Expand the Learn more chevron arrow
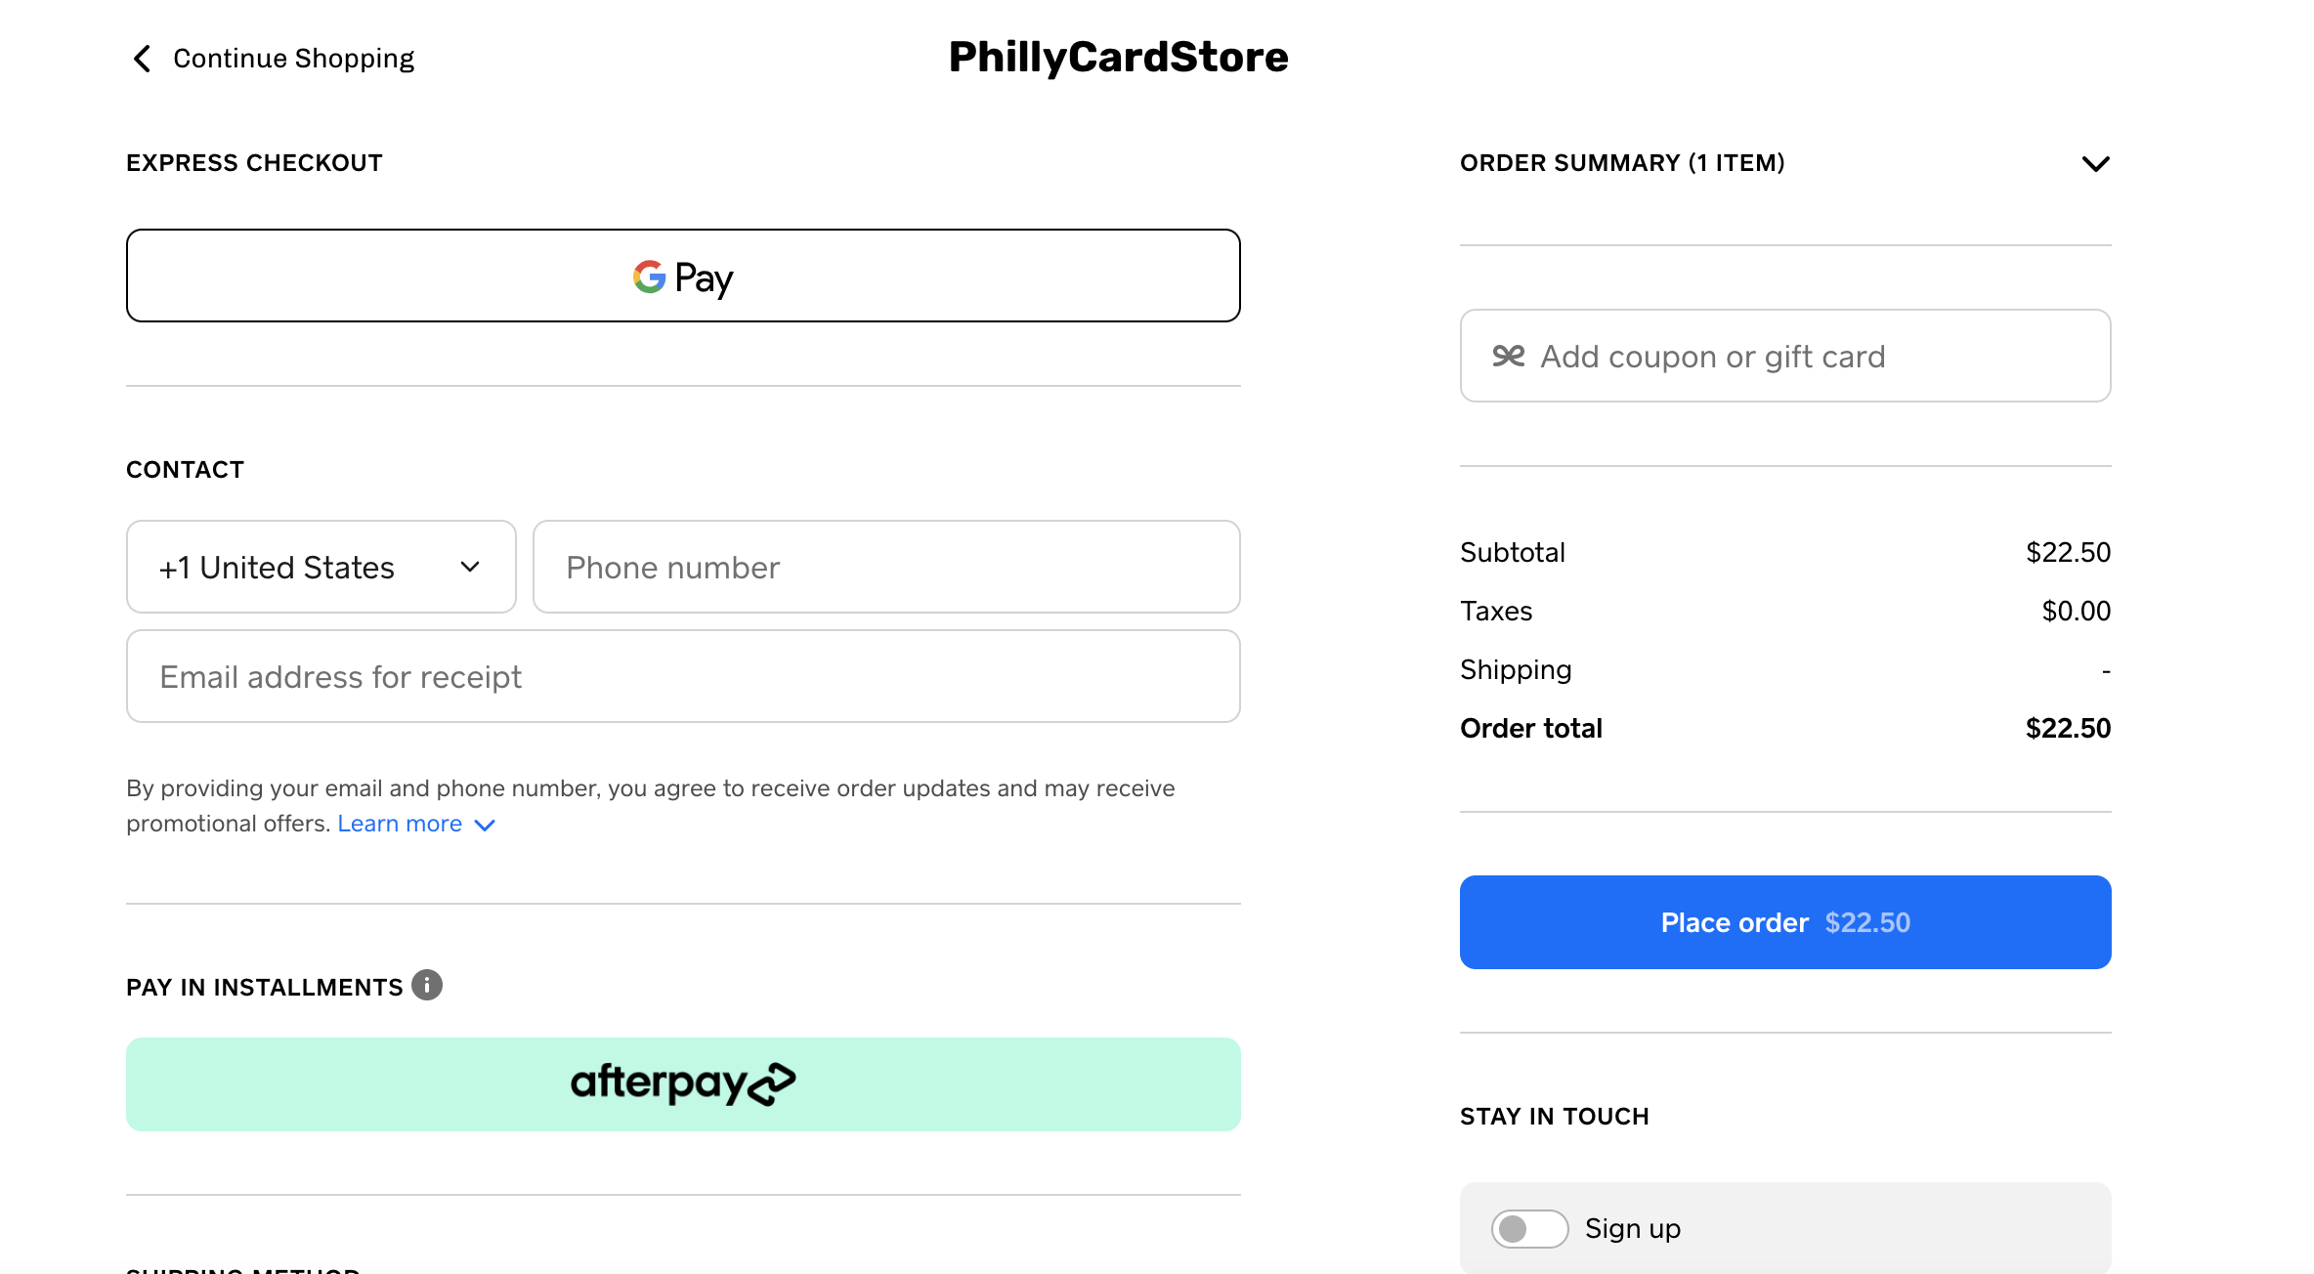 485,826
